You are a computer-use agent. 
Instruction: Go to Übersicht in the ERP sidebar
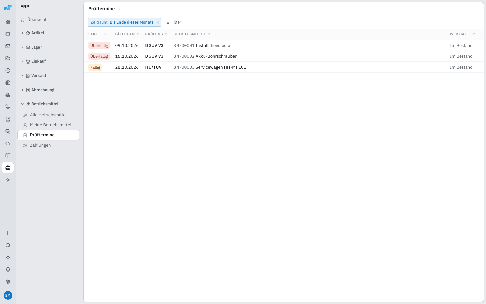coord(49,20)
